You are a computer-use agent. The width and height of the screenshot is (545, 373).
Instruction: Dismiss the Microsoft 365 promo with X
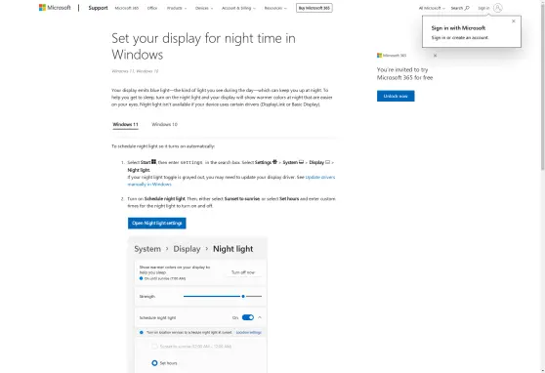click(435, 56)
